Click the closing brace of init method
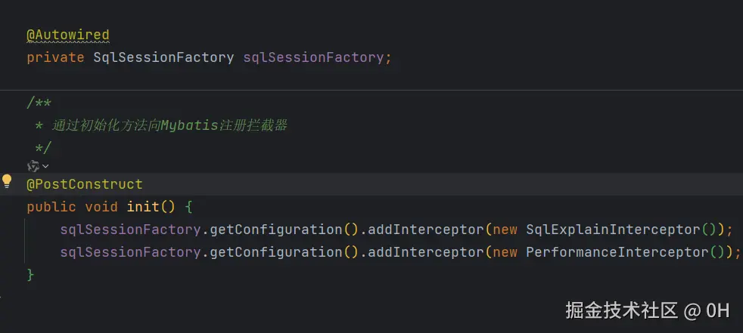 click(30, 274)
